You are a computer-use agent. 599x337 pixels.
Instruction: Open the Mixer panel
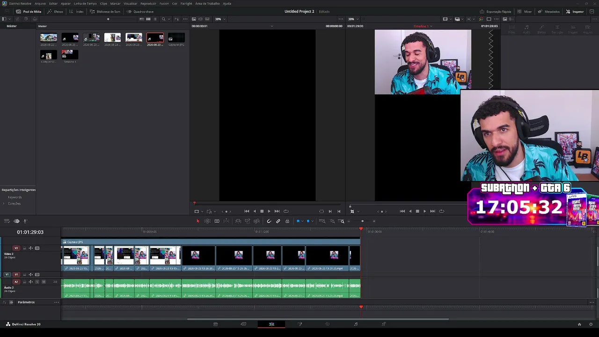click(x=525, y=11)
